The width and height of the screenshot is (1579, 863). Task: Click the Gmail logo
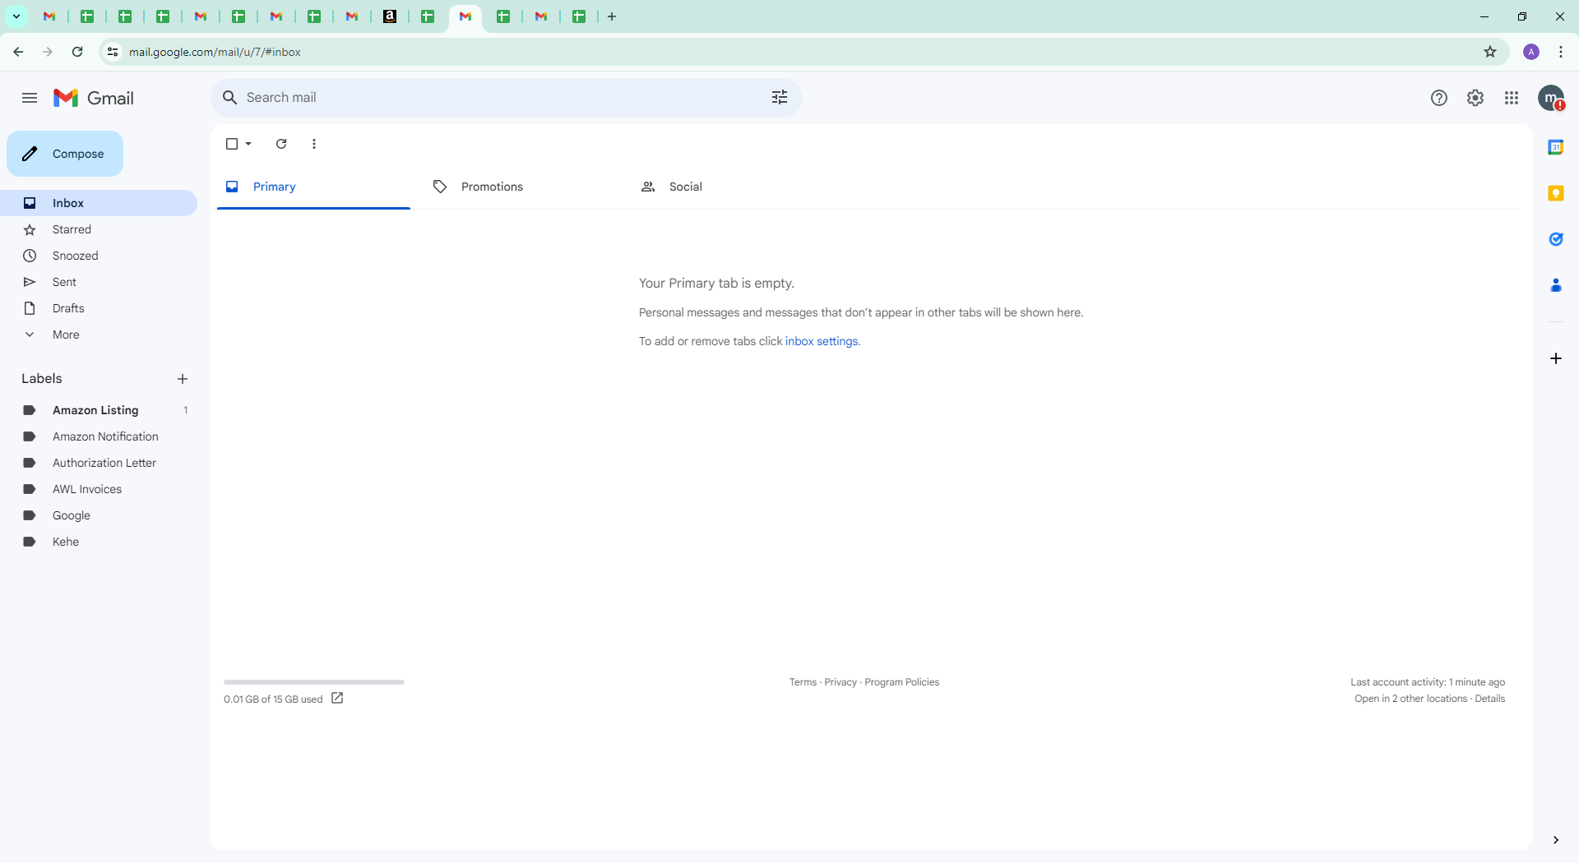93,98
